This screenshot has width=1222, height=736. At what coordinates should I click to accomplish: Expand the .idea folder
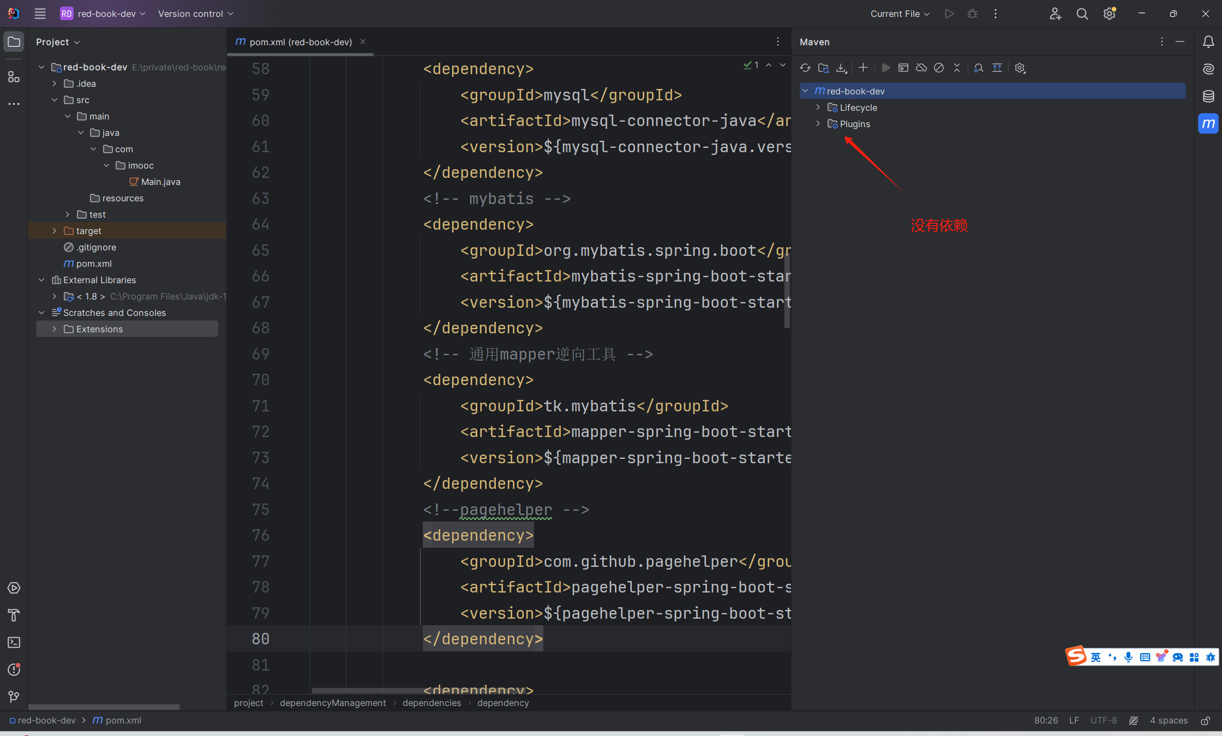(x=55, y=83)
